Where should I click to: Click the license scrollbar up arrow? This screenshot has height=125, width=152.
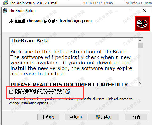pyautogui.click(x=140, y=40)
